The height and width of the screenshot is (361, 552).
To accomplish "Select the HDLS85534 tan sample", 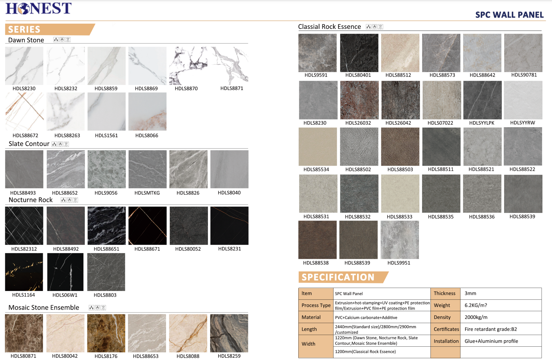I will click(x=318, y=147).
